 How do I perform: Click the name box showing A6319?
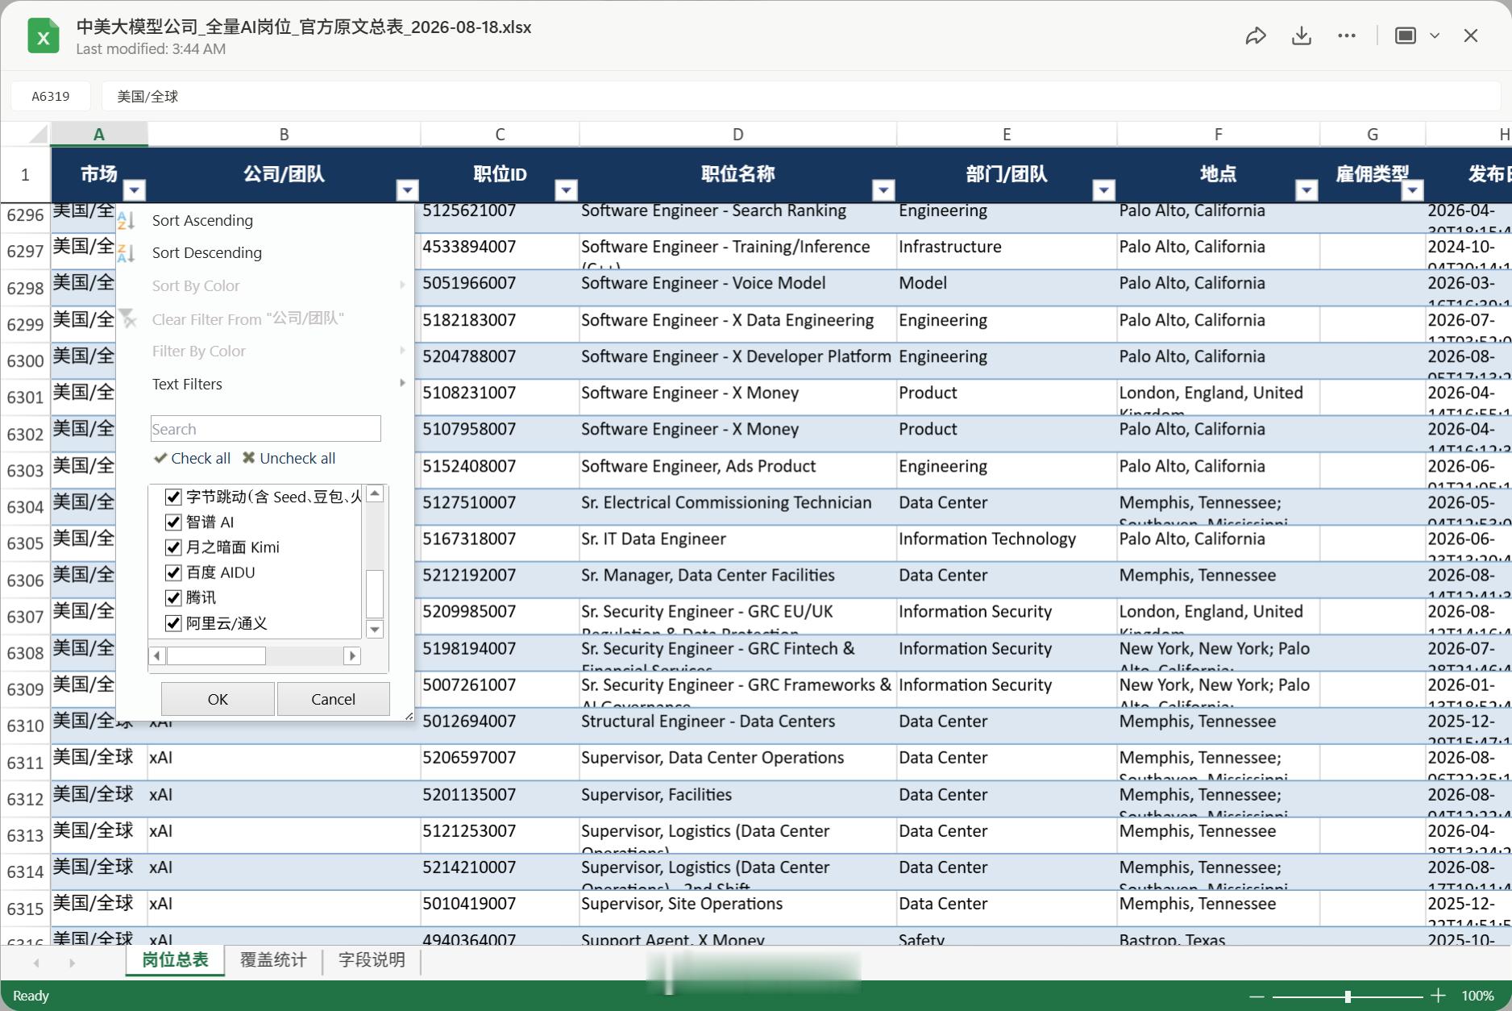coord(50,96)
